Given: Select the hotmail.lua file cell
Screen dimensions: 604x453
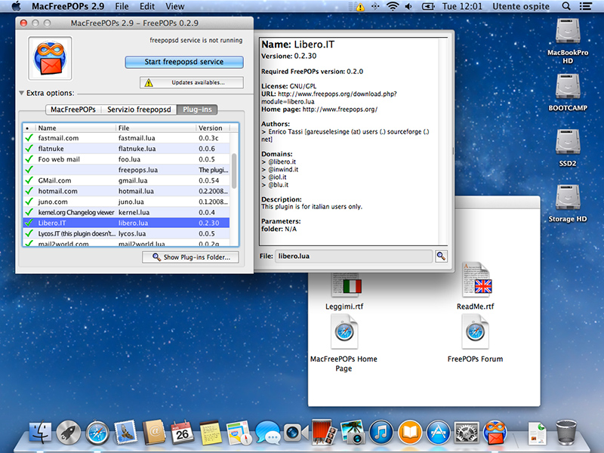Looking at the screenshot, I should tap(136, 191).
